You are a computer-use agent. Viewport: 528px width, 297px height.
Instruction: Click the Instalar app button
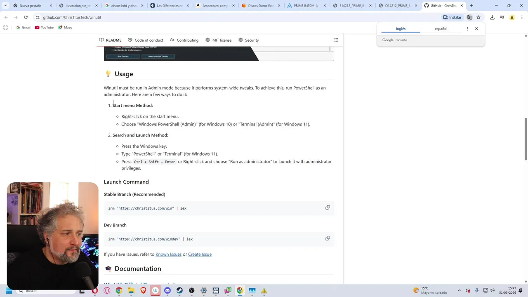[452, 17]
